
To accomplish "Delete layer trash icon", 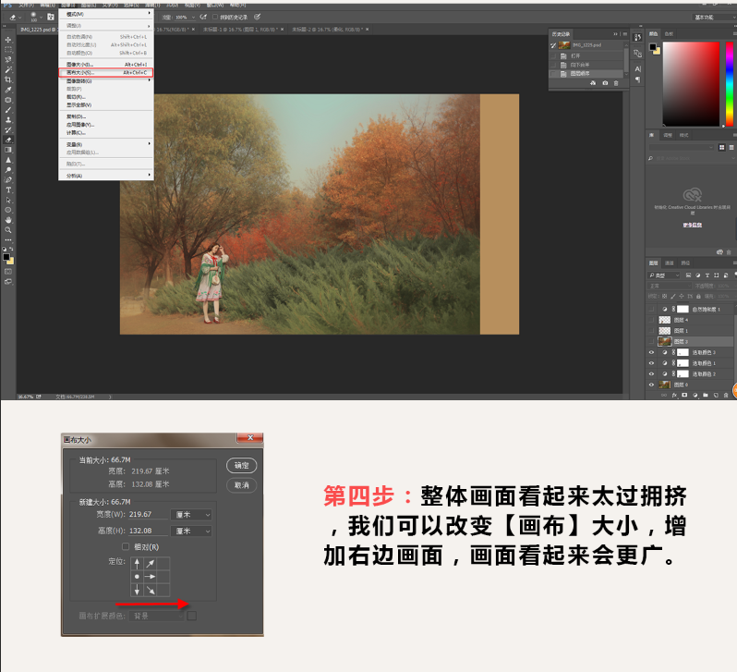I will click(726, 396).
